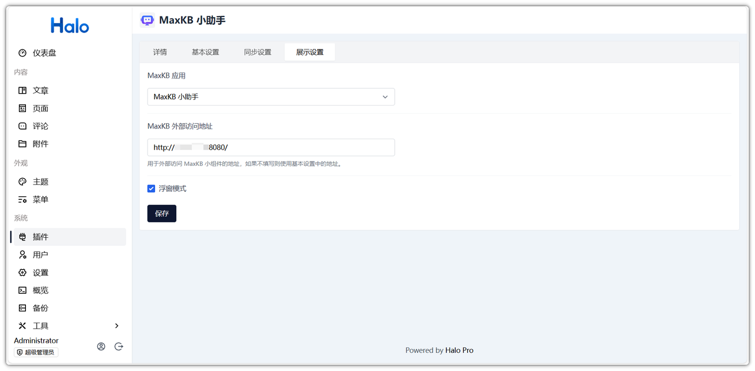Click the 评论 comment bubble icon
The image size is (755, 371).
22,126
